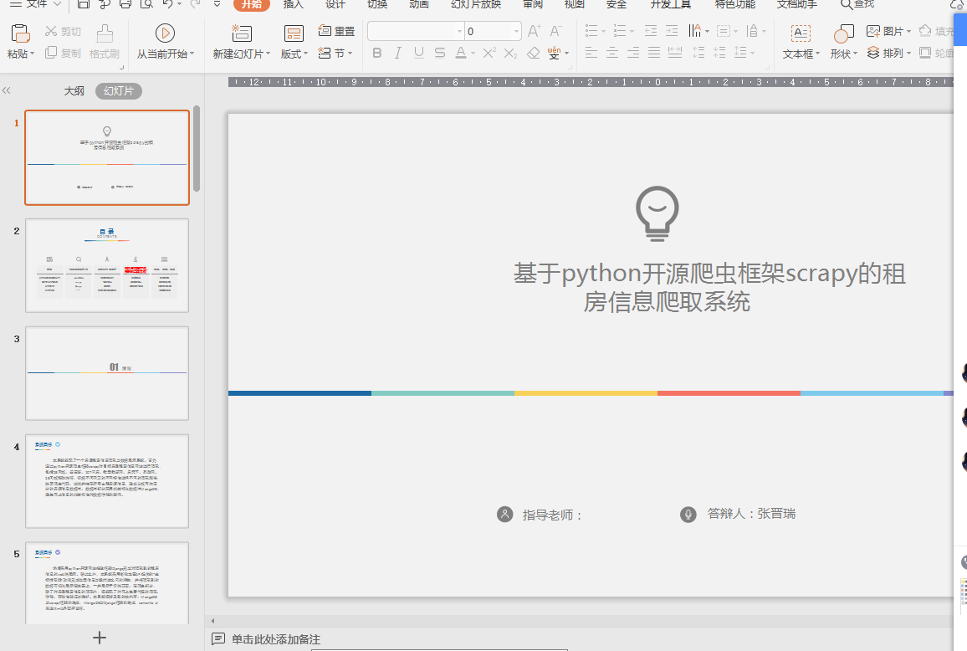967x651 pixels.
Task: Click align text right icon
Action: pos(632,53)
